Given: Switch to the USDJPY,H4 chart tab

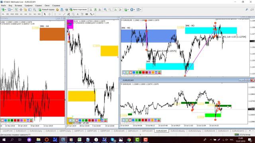Looking at the screenshot, I should [8, 131].
